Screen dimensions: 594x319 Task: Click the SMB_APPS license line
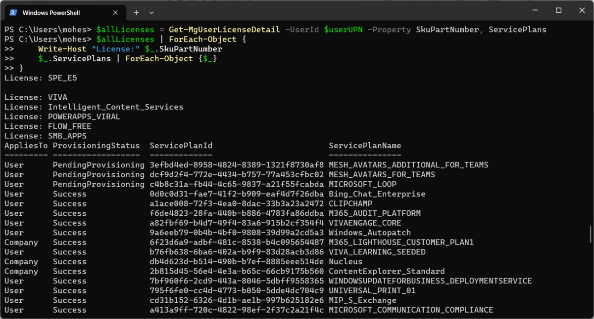tap(45, 136)
